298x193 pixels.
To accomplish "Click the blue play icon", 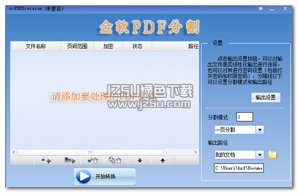I will (83, 176).
